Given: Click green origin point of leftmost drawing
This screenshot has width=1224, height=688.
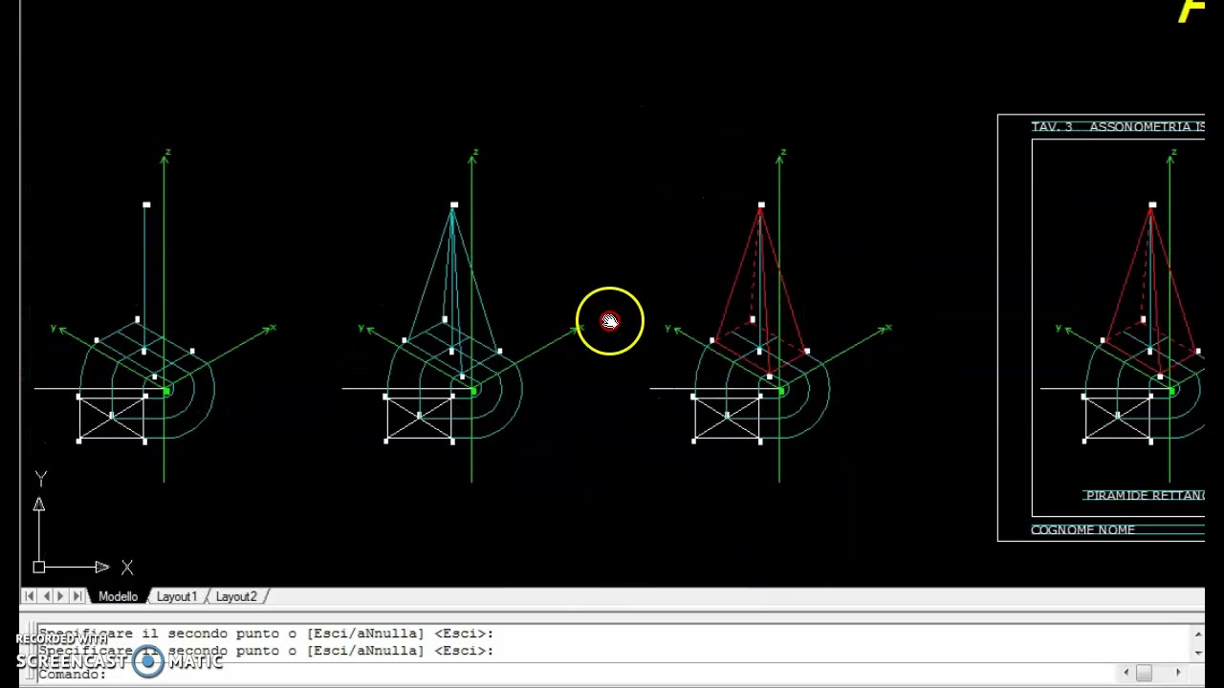Looking at the screenshot, I should [167, 391].
